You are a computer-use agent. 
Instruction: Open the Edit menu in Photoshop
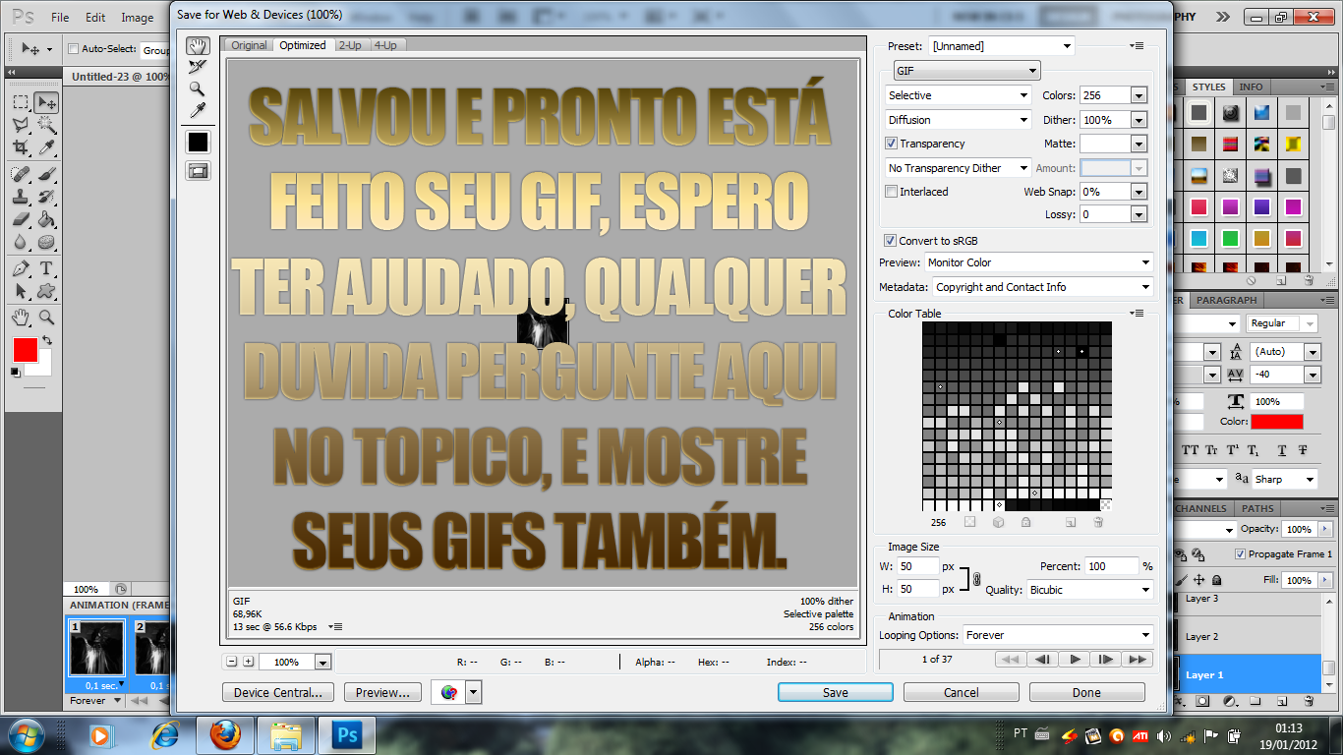[95, 18]
